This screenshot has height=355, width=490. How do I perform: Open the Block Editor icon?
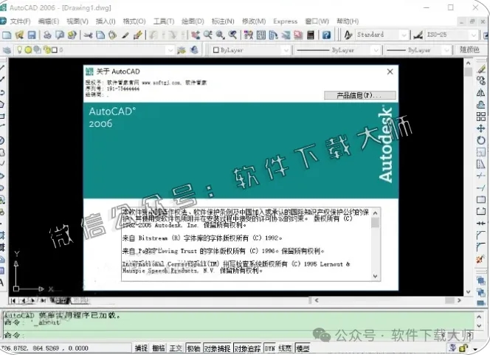pyautogui.click(x=138, y=35)
